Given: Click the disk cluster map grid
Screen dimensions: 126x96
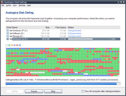Looking at the screenshot, I should click(63, 62).
